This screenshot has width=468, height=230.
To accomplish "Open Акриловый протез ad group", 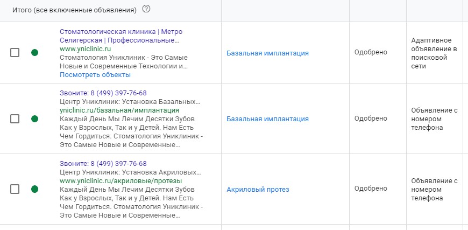I will pos(258,190).
